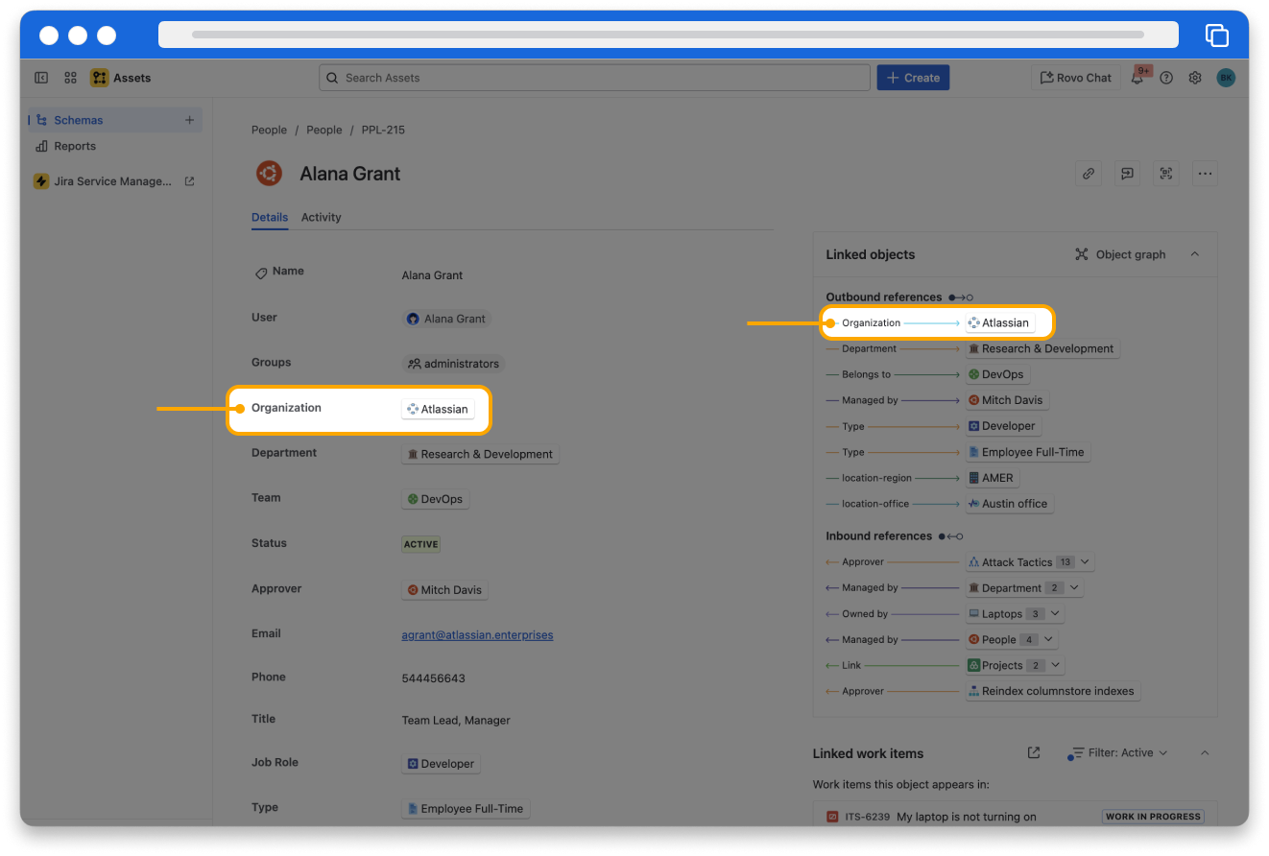
Task: Show the QR code for object
Action: pos(1166,174)
